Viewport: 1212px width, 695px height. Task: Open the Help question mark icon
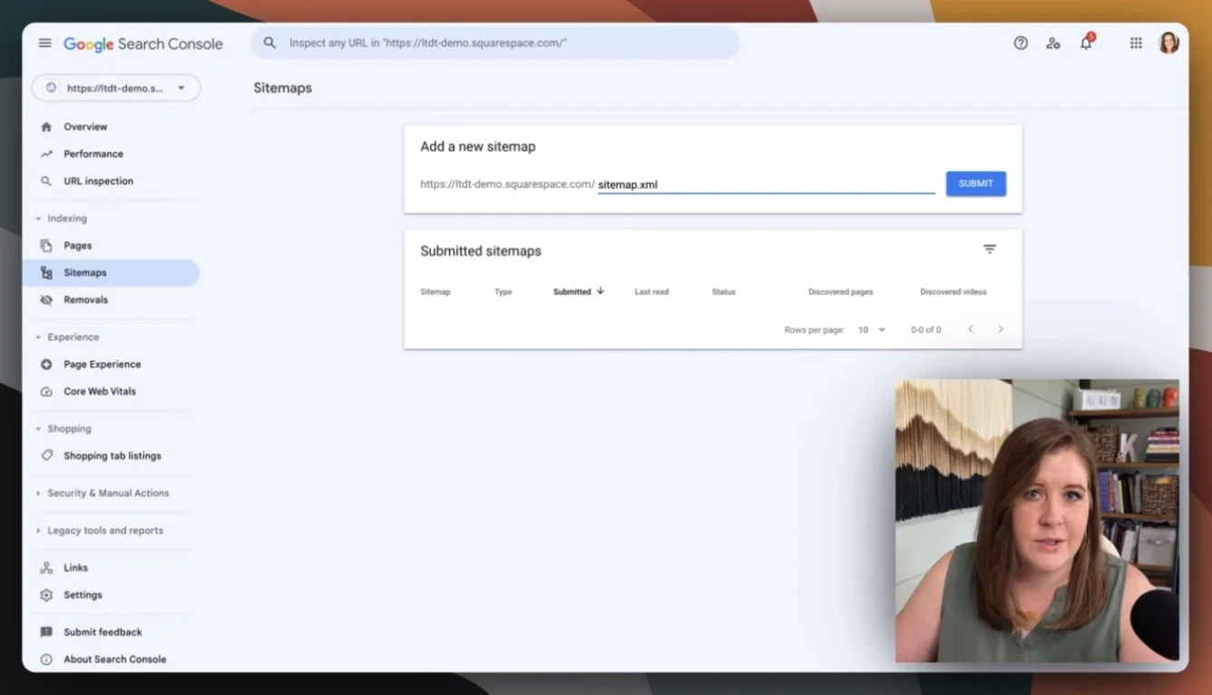pyautogui.click(x=1021, y=43)
